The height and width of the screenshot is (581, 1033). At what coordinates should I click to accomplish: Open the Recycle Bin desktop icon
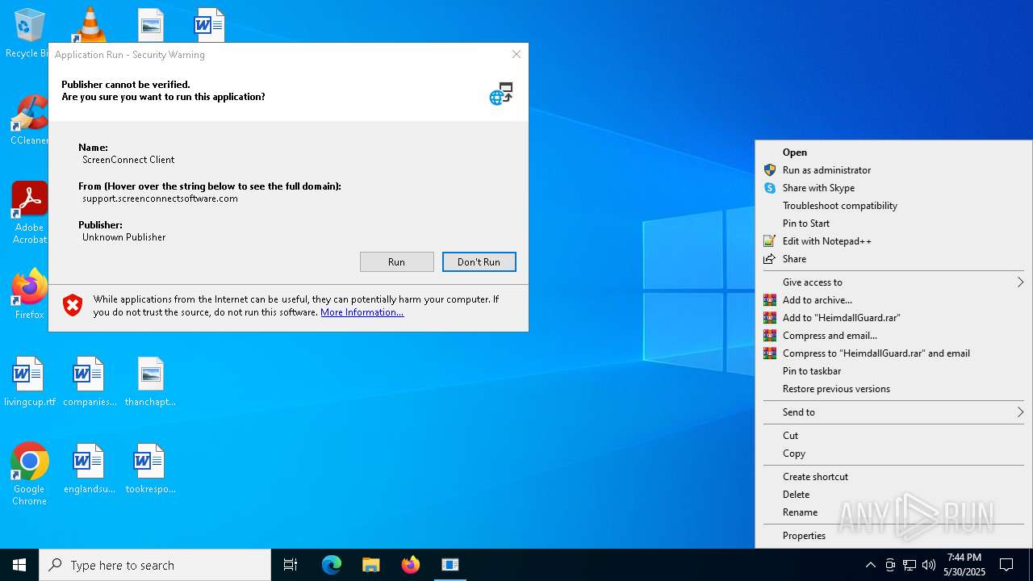pos(27,32)
